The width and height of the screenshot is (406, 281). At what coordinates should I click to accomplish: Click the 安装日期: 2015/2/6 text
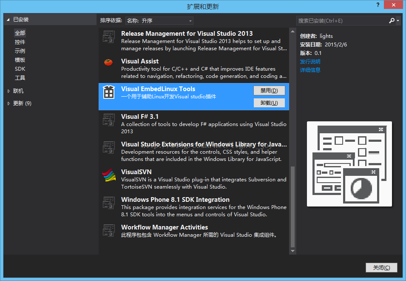pyautogui.click(x=324, y=45)
